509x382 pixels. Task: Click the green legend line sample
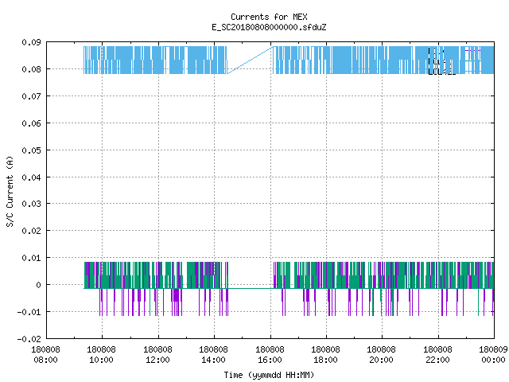pyautogui.click(x=473, y=60)
